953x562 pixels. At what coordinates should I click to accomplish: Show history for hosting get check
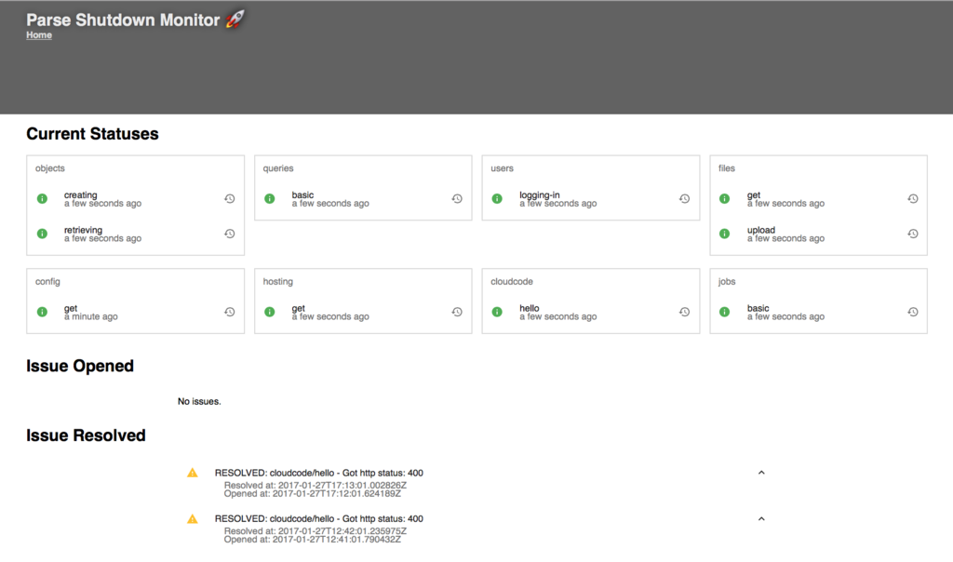[x=457, y=312]
